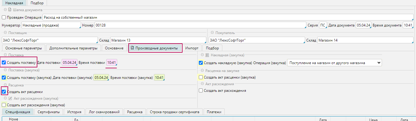416x121 pixels.
Task: Collapse the Расценка на закупке section
Action: click(x=202, y=71)
